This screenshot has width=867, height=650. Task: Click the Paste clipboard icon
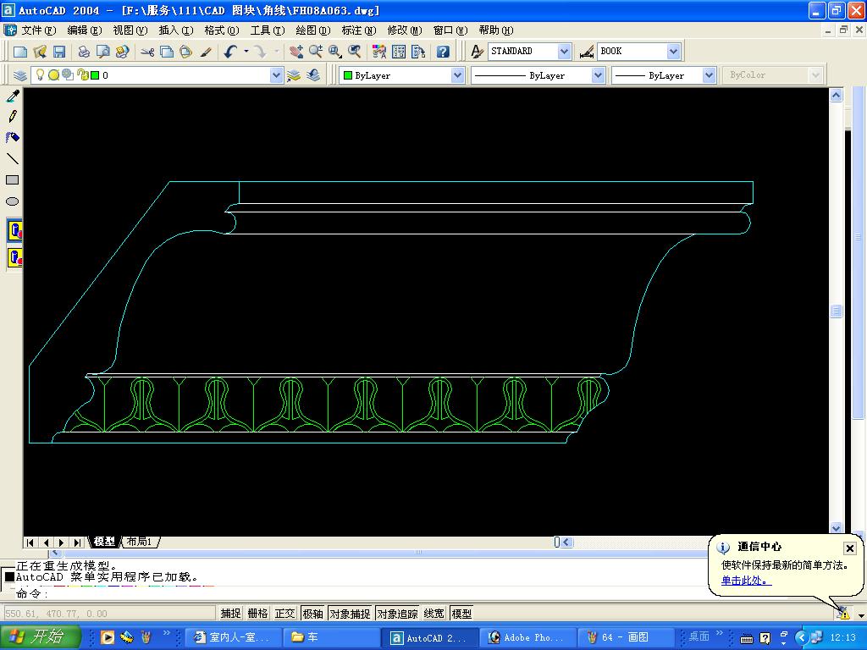[185, 52]
